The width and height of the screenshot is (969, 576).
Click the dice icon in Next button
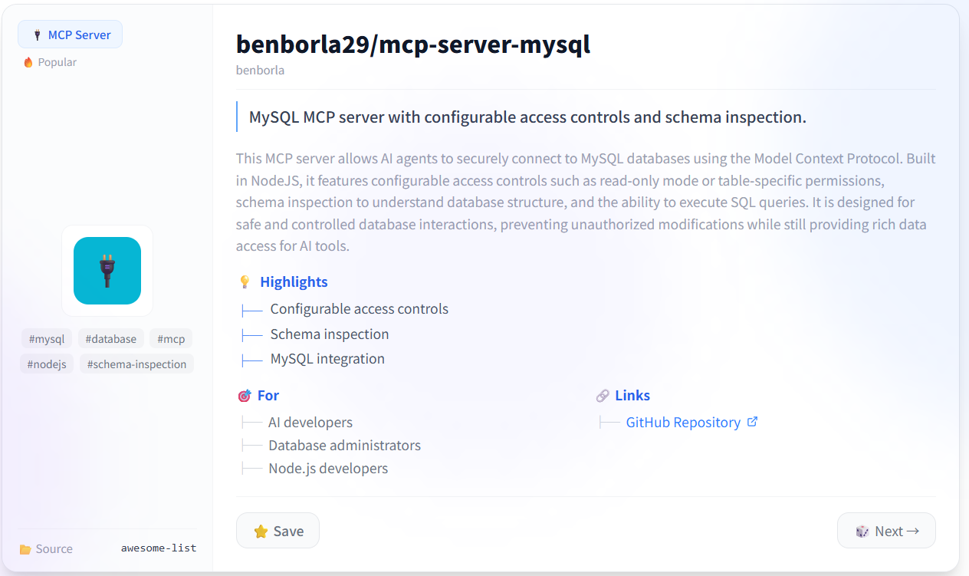click(x=862, y=532)
